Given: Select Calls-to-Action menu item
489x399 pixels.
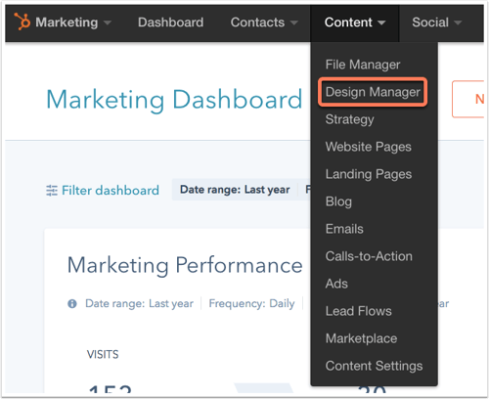Looking at the screenshot, I should (x=369, y=256).
